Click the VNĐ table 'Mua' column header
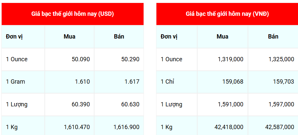Screen dimensions: 298x135 [222, 37]
